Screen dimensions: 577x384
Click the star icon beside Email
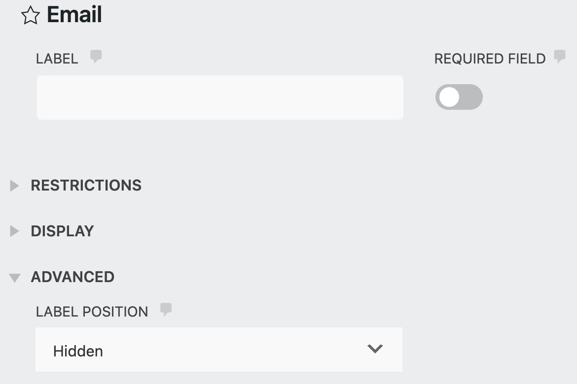[x=31, y=14]
